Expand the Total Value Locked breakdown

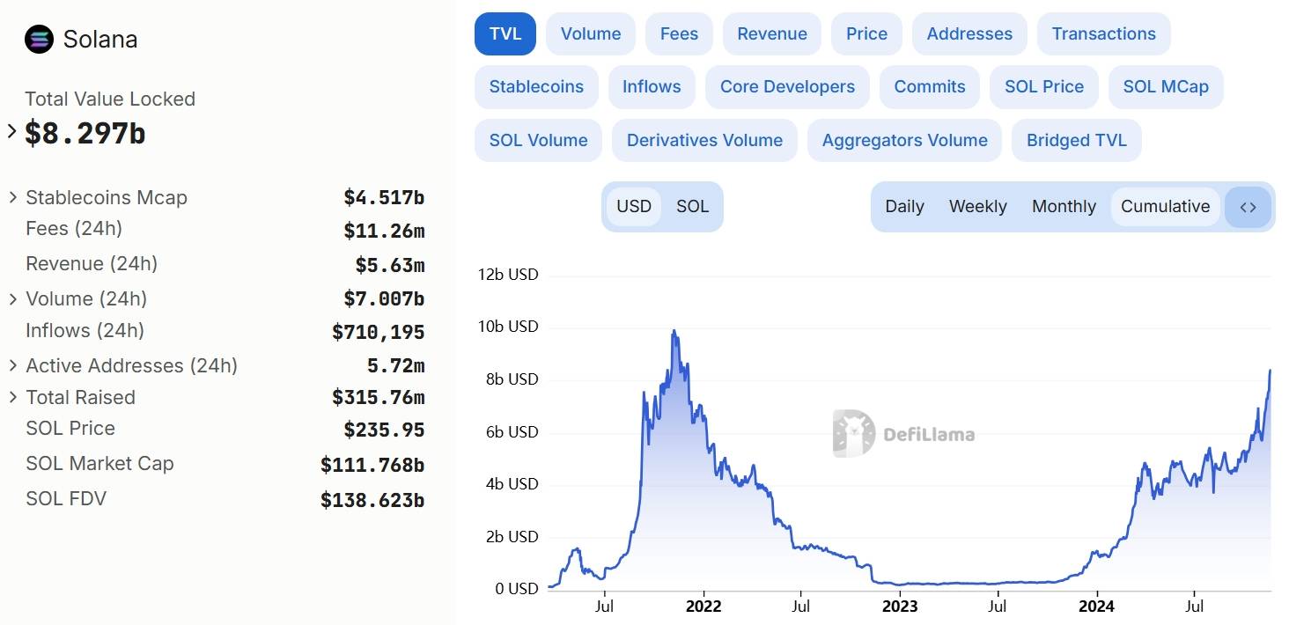click(11, 132)
